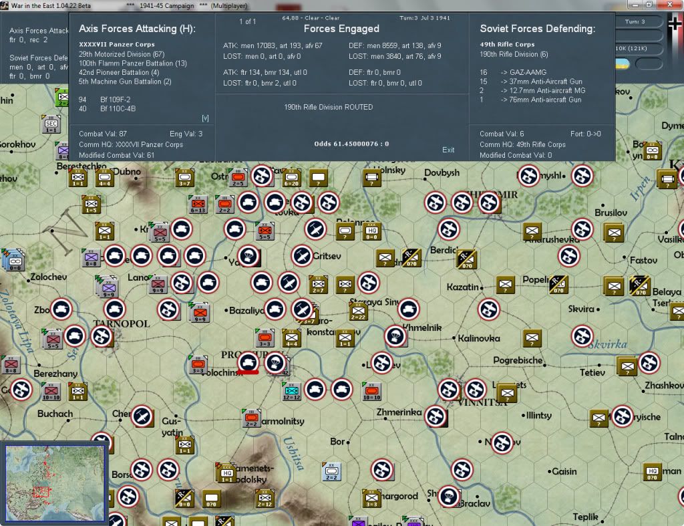Click the airbase marker left of Zhashkov
The width and height of the screenshot is (684, 526).
coord(649,363)
